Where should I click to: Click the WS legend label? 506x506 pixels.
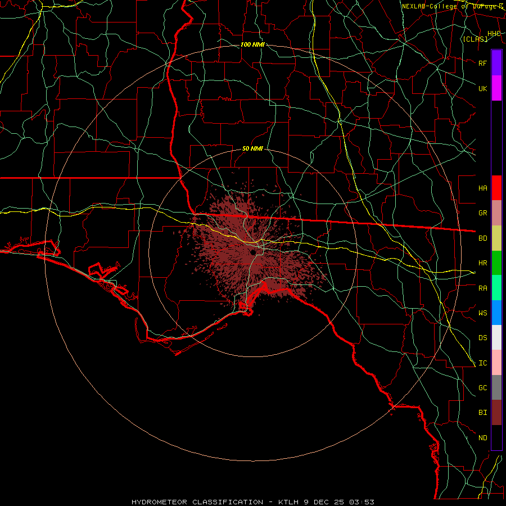482,313
